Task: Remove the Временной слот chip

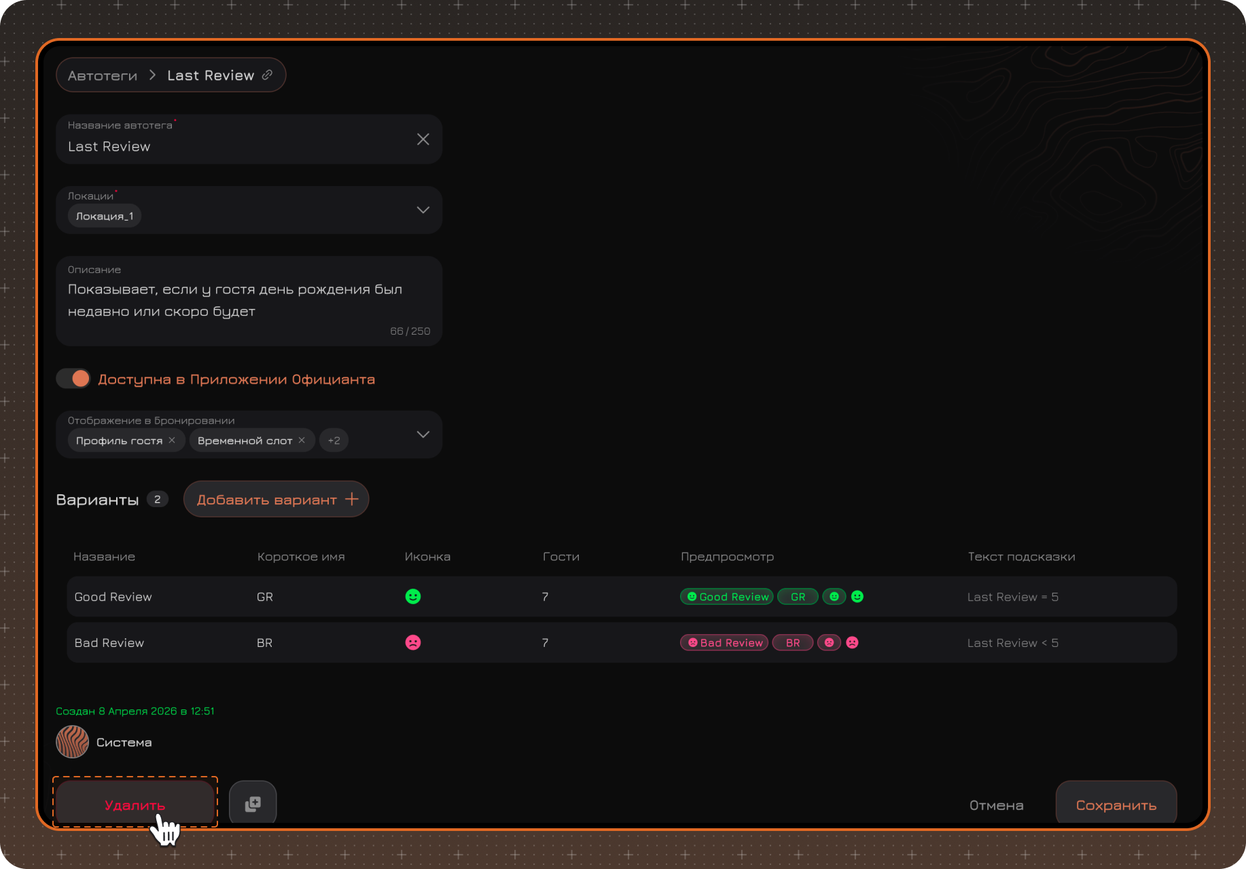Action: [x=302, y=440]
